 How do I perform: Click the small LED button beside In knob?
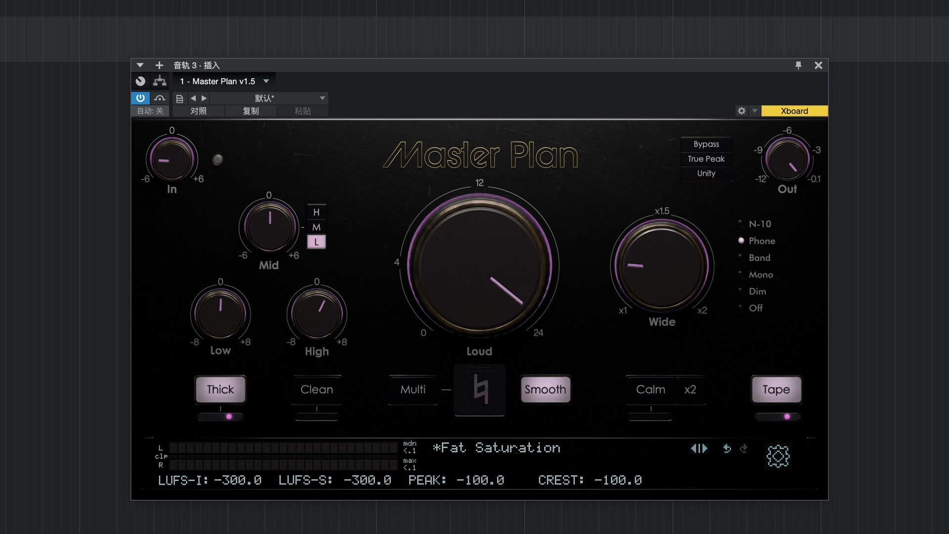click(217, 160)
